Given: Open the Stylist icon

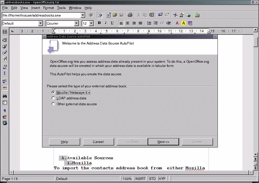Looking at the screenshot, I should 182,15.
